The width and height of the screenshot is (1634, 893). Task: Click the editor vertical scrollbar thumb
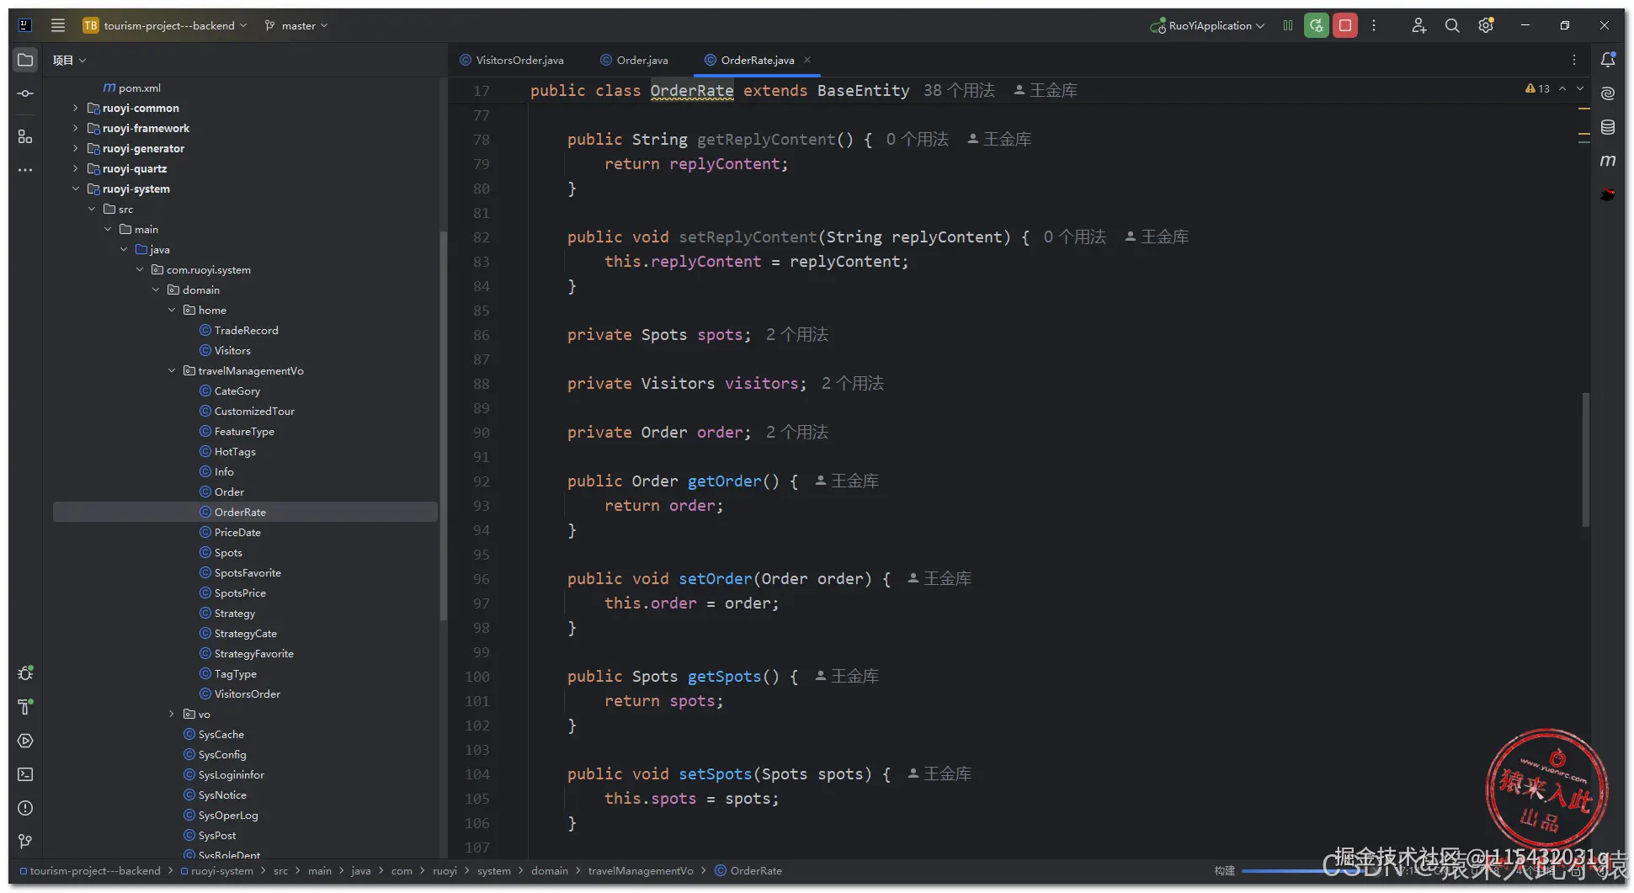pos(1586,460)
